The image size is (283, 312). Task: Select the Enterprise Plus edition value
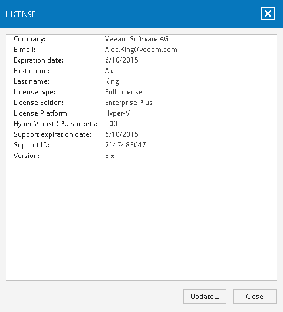[x=129, y=103]
